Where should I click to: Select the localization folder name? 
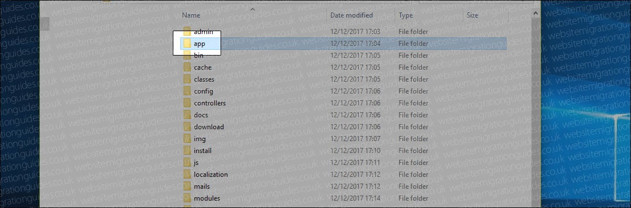coord(211,175)
